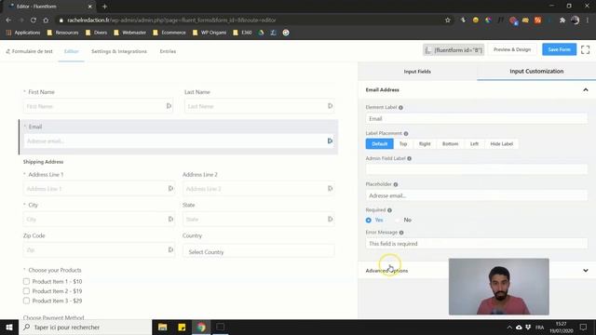Click the icon inside Email field

coord(330,141)
